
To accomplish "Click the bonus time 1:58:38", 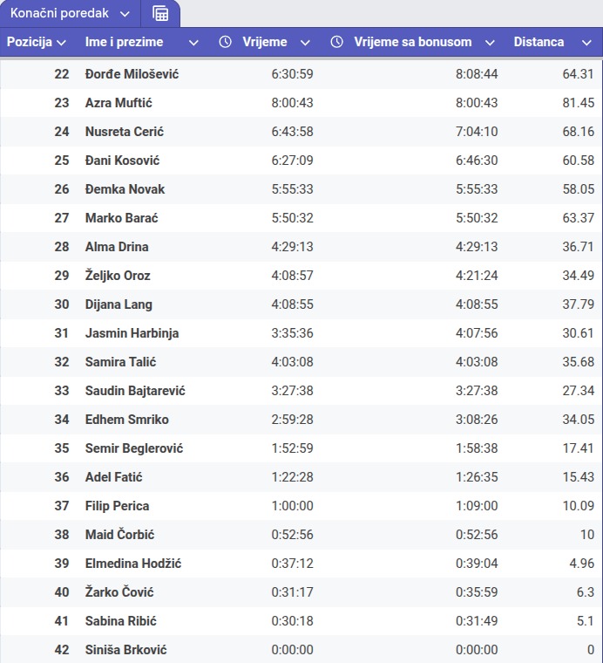I will click(x=477, y=448).
